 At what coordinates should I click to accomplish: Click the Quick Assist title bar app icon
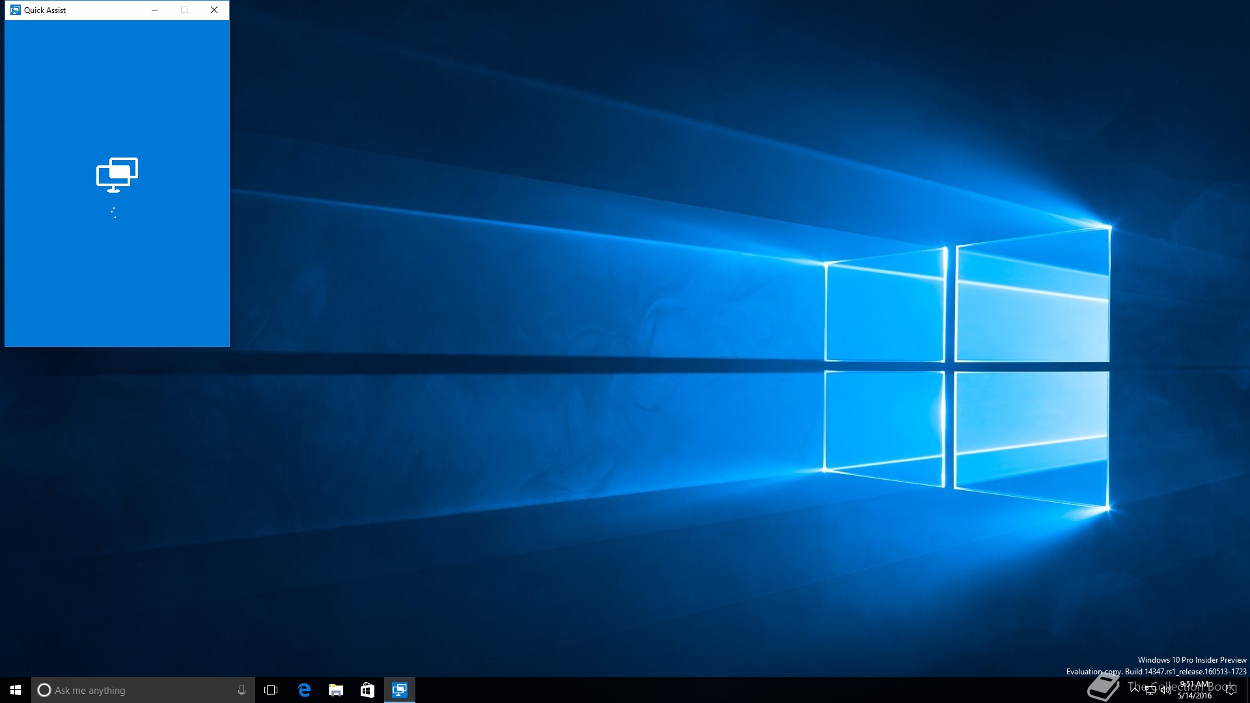click(16, 10)
